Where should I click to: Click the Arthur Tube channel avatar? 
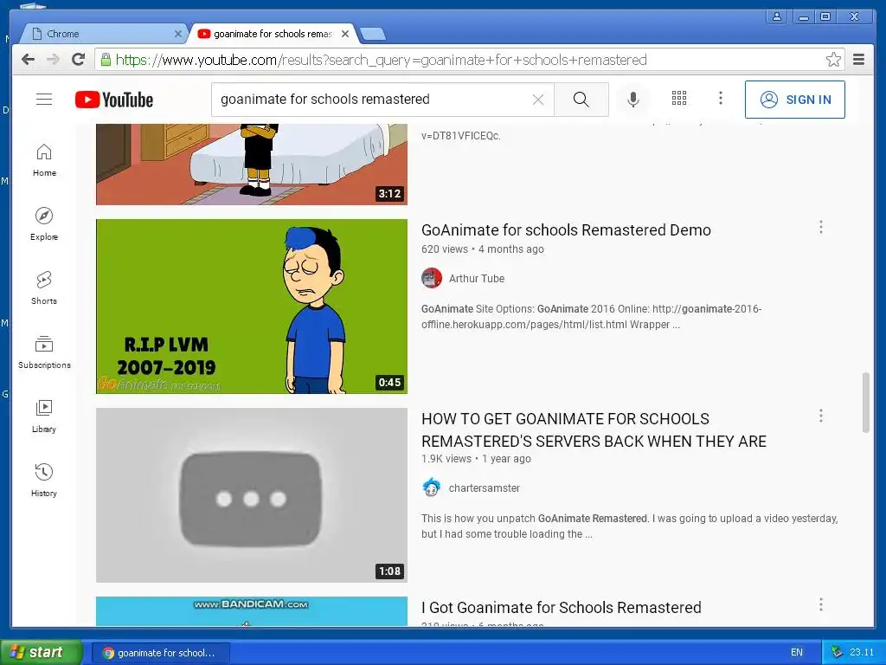point(432,278)
